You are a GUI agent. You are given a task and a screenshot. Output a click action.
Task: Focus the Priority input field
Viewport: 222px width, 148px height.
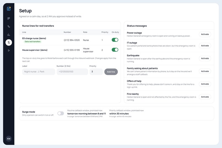click(96, 72)
